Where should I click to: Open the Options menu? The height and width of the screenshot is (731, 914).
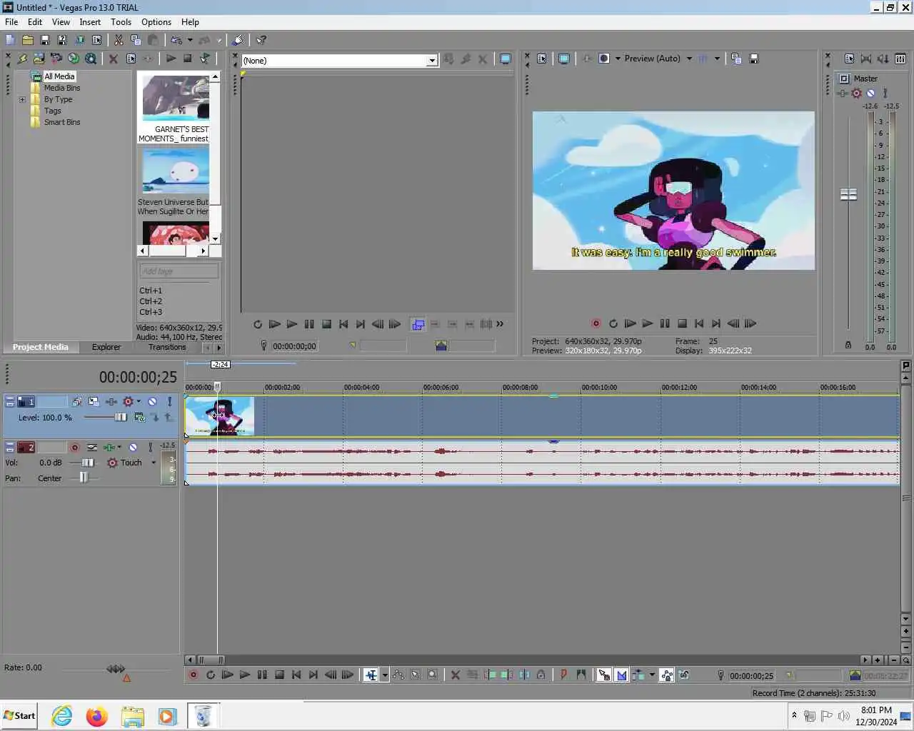click(156, 22)
